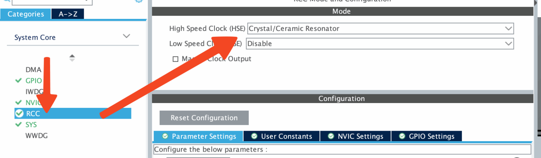Screen dimensions: 541x158
Task: Select WWDG in the System Core list
Action: (36, 136)
